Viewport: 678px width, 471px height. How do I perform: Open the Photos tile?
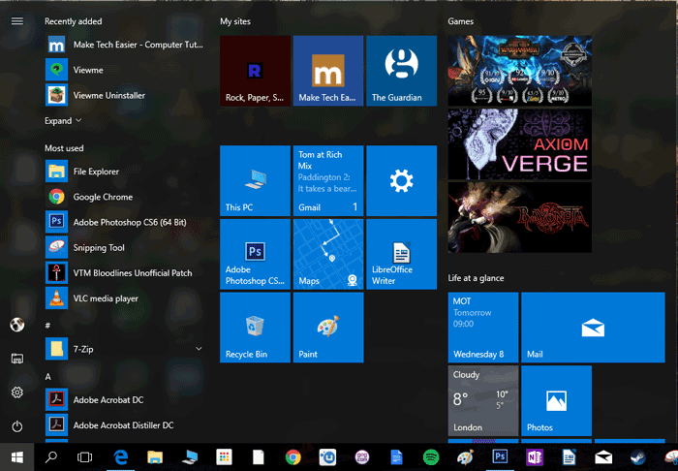(556, 401)
